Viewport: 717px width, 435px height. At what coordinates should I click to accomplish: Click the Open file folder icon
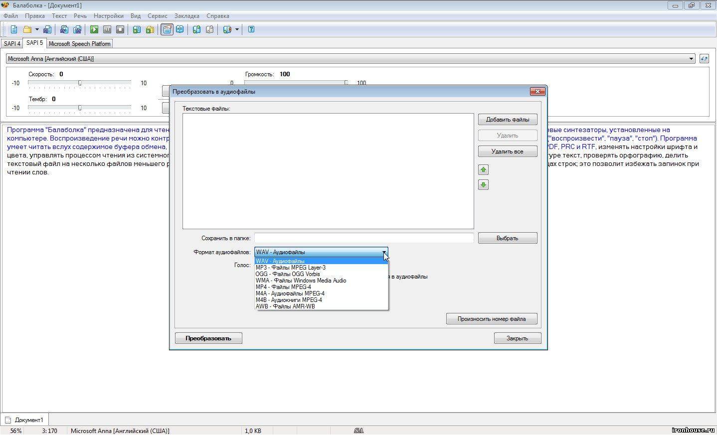(x=27, y=29)
